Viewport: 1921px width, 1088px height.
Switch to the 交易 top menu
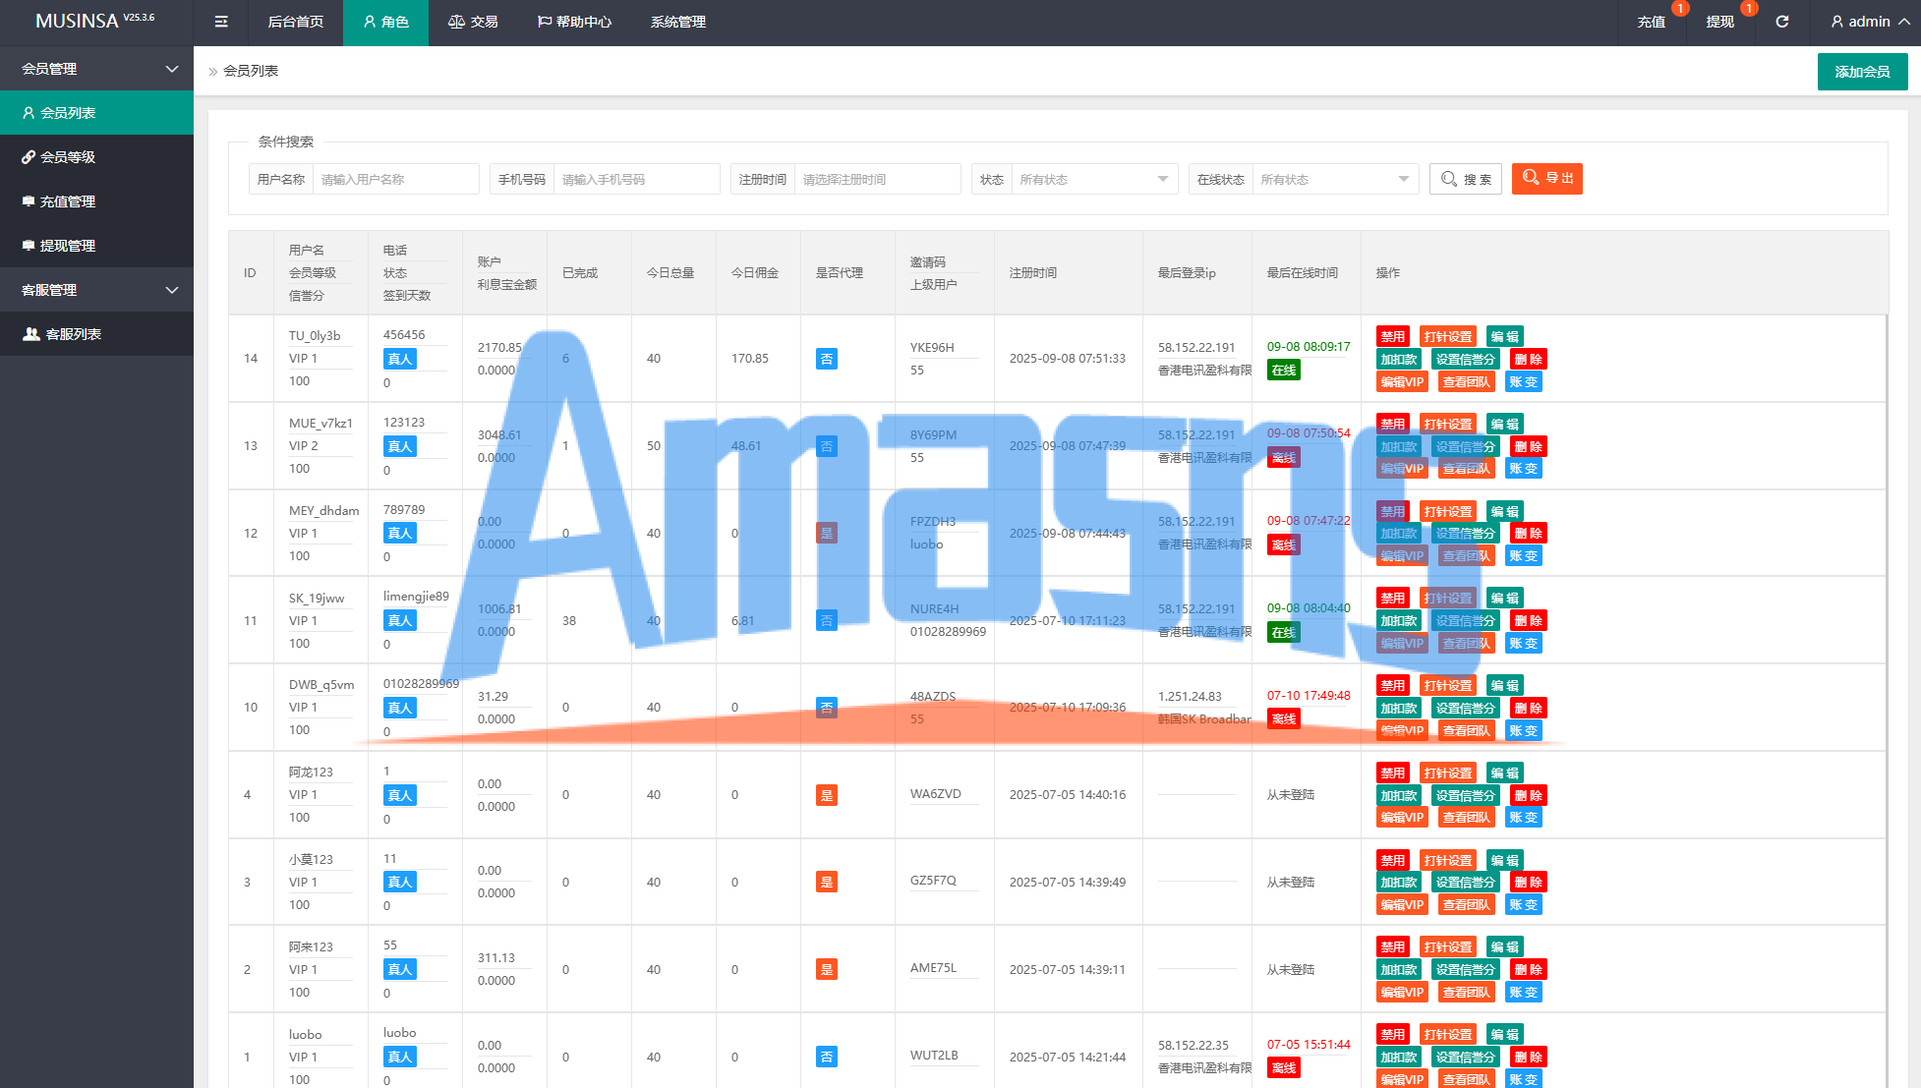(473, 22)
